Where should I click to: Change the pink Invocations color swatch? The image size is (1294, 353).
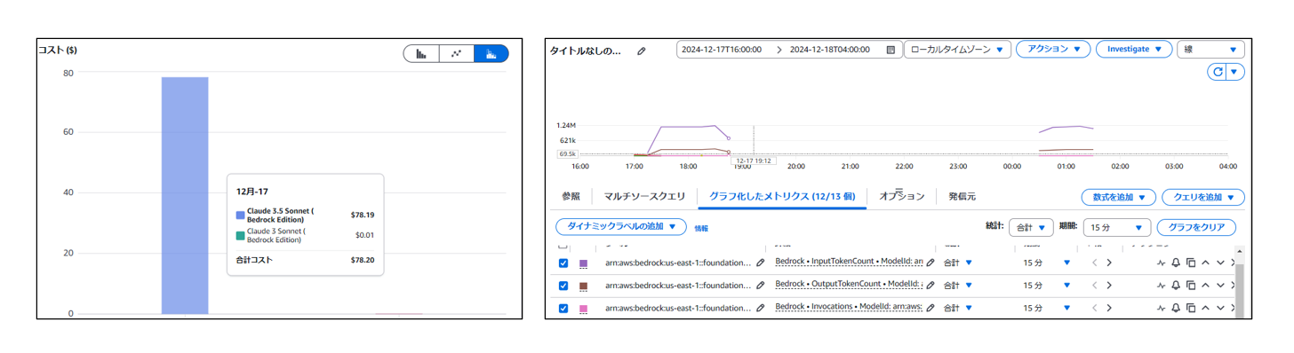(x=584, y=309)
